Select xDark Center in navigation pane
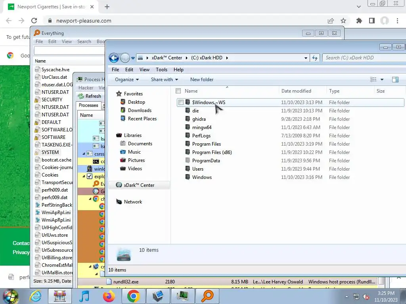 [139, 185]
